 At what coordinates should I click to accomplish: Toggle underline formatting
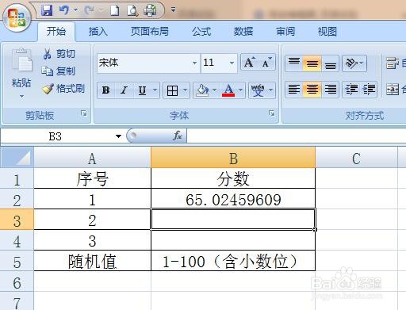[142, 90]
